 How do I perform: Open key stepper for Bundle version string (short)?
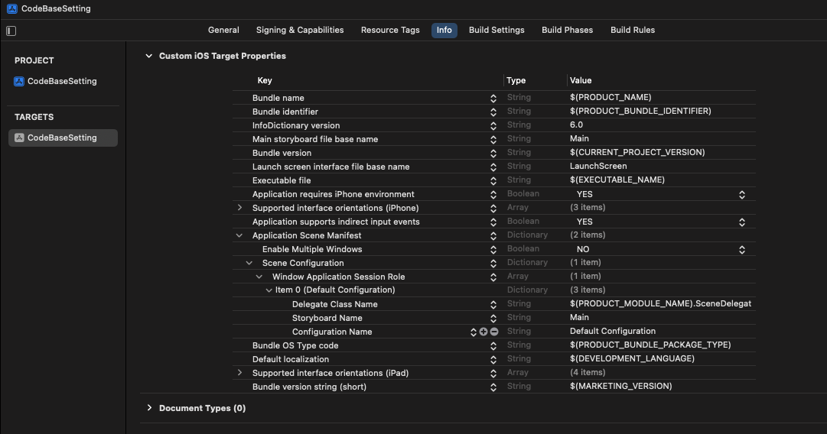[493, 387]
